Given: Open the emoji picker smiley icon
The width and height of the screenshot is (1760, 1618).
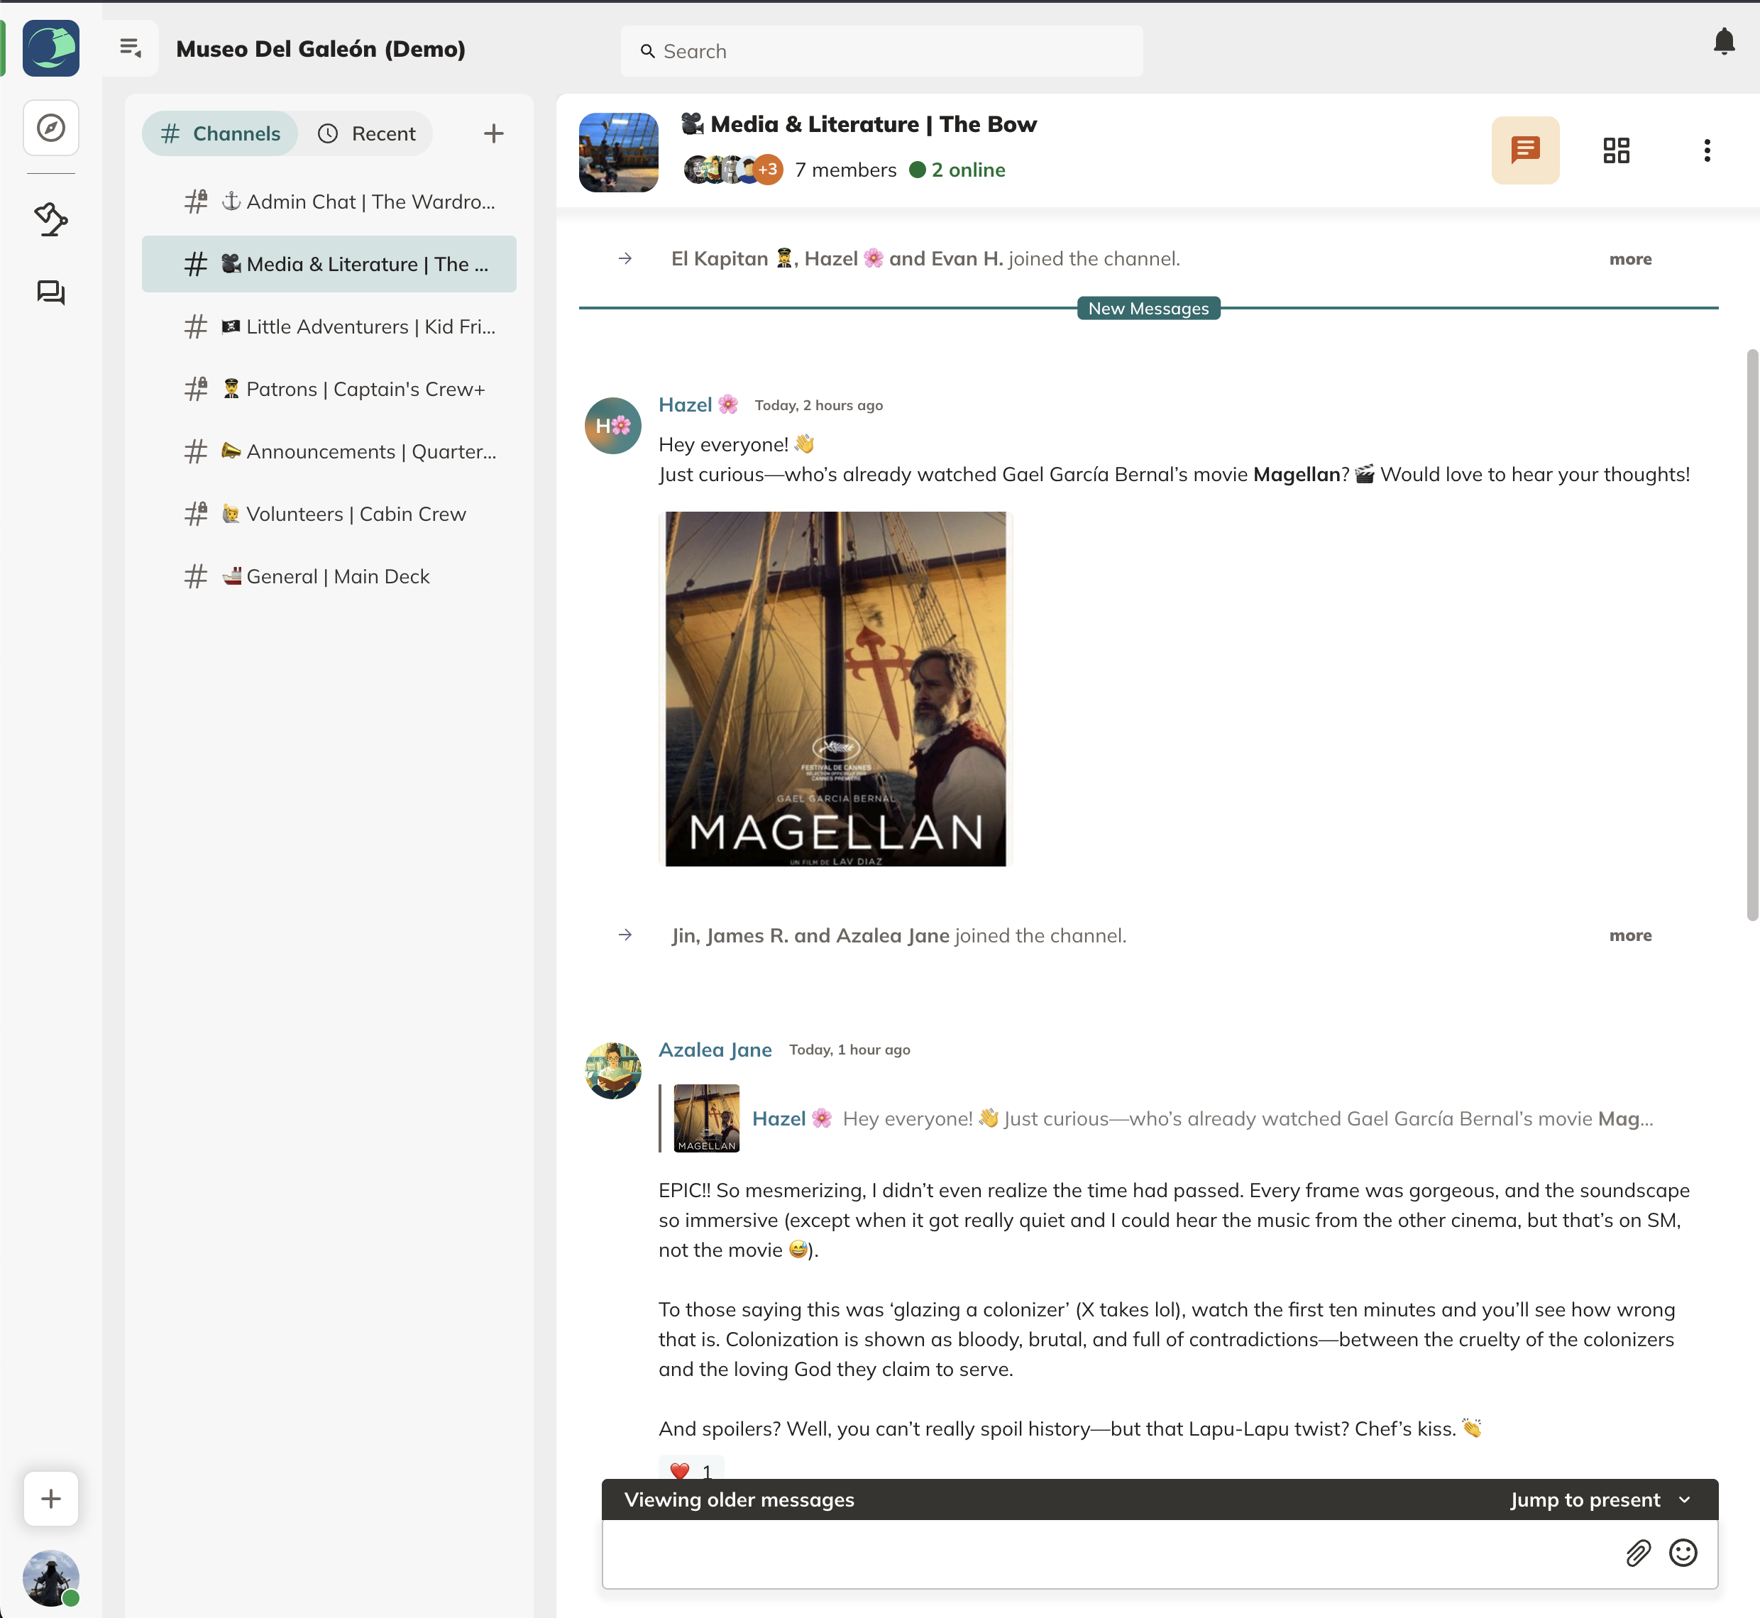Looking at the screenshot, I should click(1682, 1553).
